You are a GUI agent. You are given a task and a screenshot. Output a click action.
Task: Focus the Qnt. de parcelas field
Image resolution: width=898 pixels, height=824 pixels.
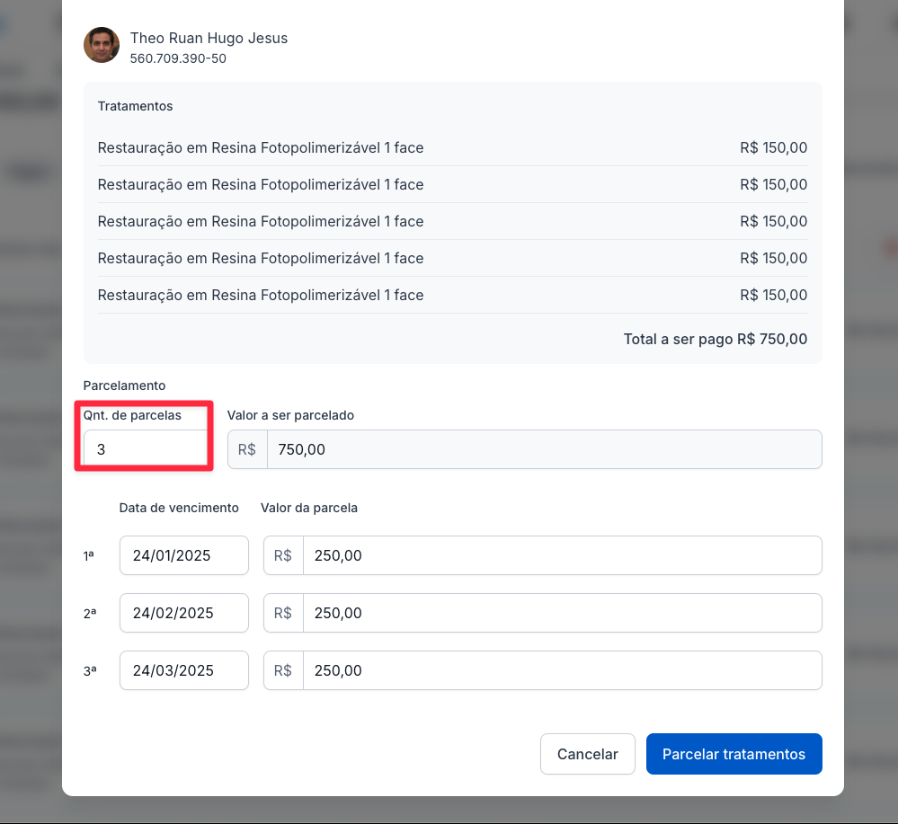click(x=144, y=449)
